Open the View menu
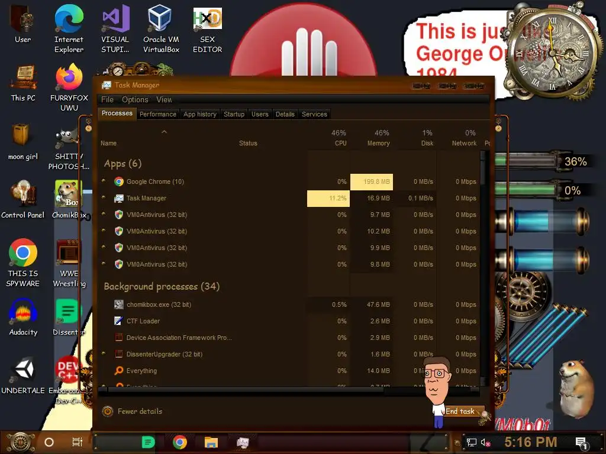The height and width of the screenshot is (454, 606). (x=164, y=99)
